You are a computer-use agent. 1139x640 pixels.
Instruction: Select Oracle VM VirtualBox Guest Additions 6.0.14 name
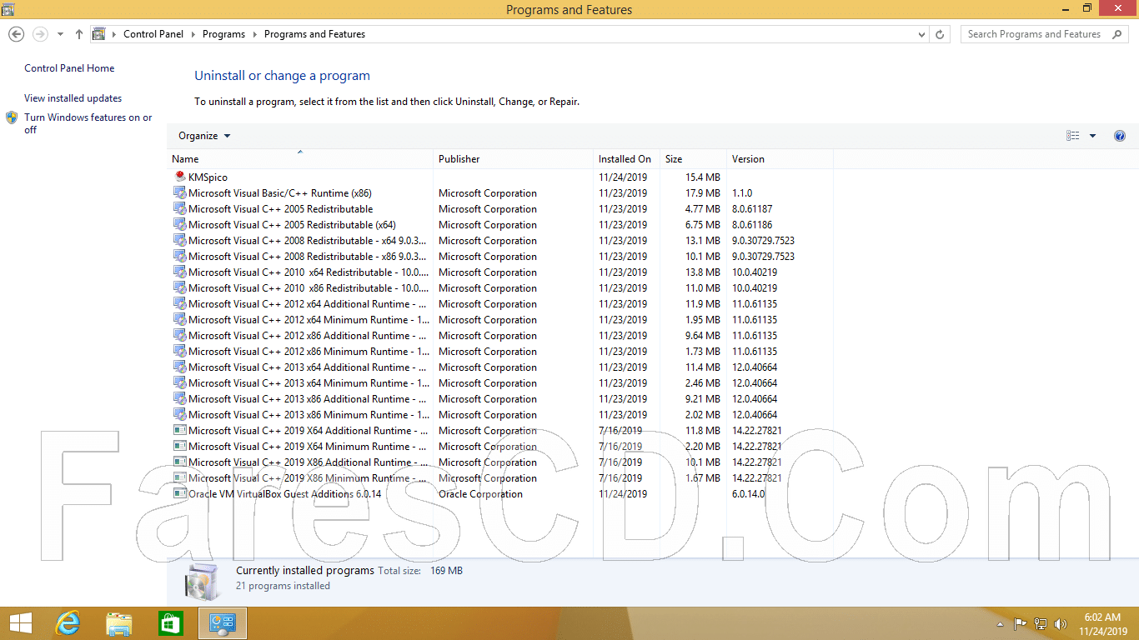284,494
